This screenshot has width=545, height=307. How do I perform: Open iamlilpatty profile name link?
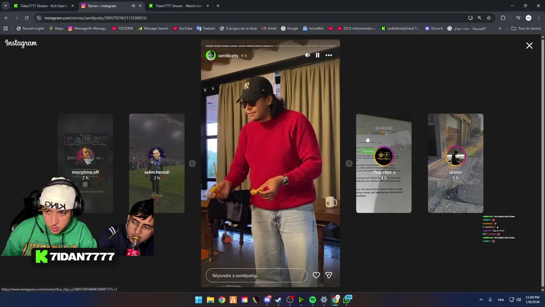(228, 55)
